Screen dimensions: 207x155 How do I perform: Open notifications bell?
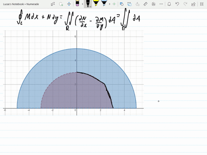pyautogui.click(x=169, y=4)
